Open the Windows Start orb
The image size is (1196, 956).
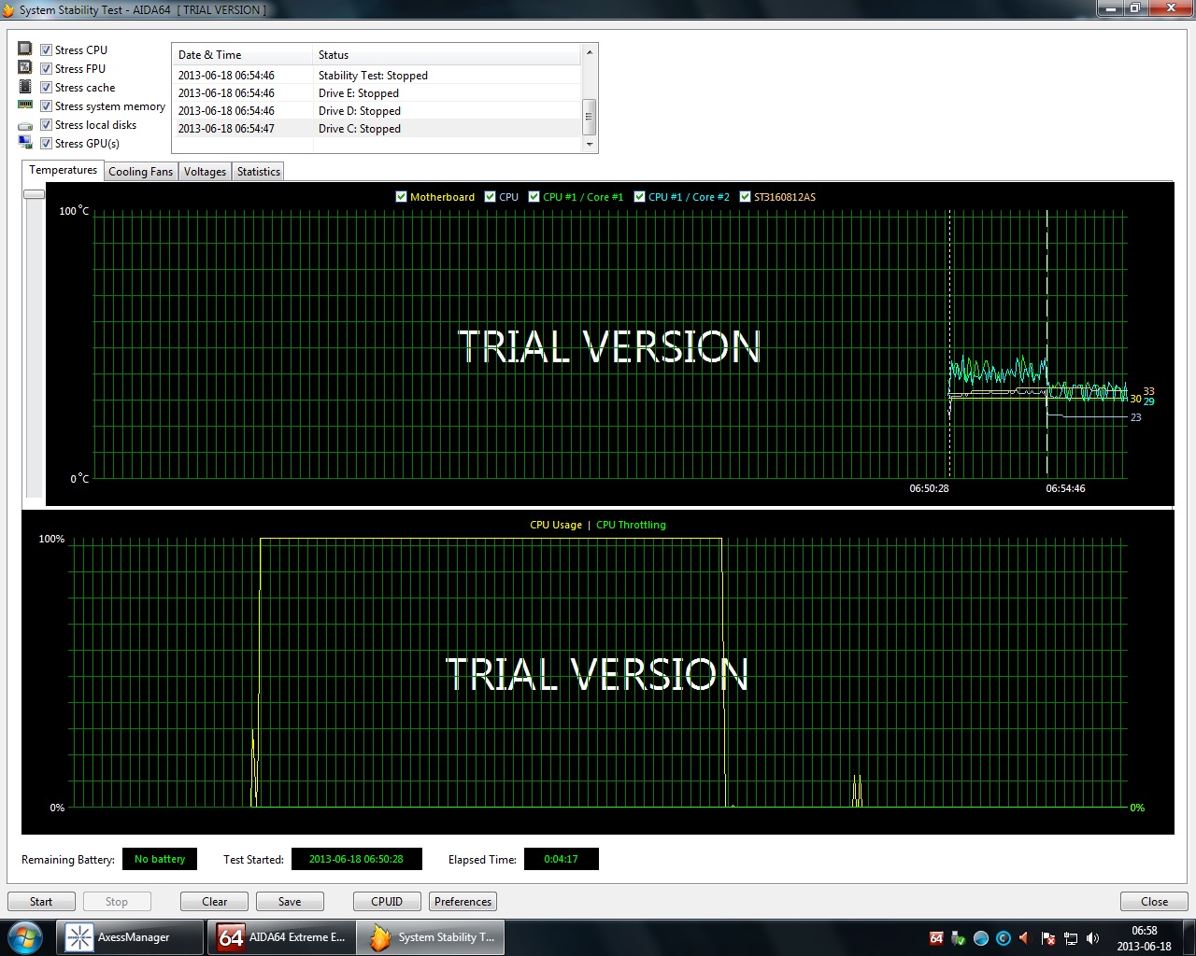[x=25, y=936]
